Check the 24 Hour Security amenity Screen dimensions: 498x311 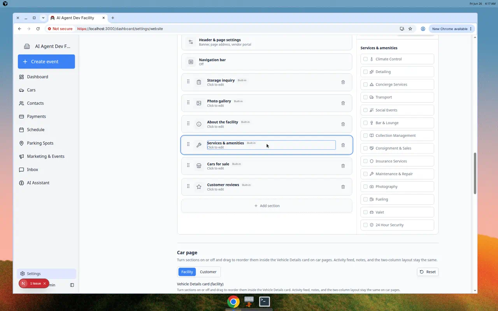click(x=365, y=225)
